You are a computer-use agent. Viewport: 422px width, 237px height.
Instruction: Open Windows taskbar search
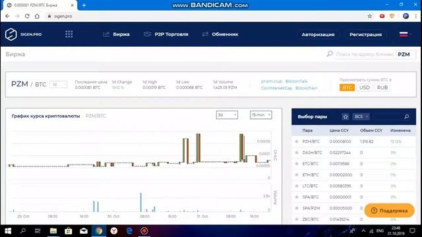click(x=23, y=231)
